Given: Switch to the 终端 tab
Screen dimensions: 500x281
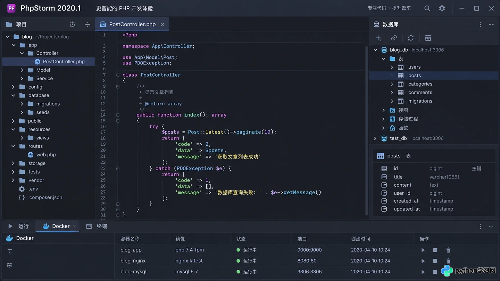Looking at the screenshot, I should pos(97,226).
